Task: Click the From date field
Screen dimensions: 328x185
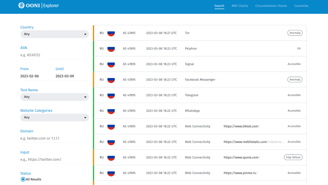Action: click(x=37, y=76)
